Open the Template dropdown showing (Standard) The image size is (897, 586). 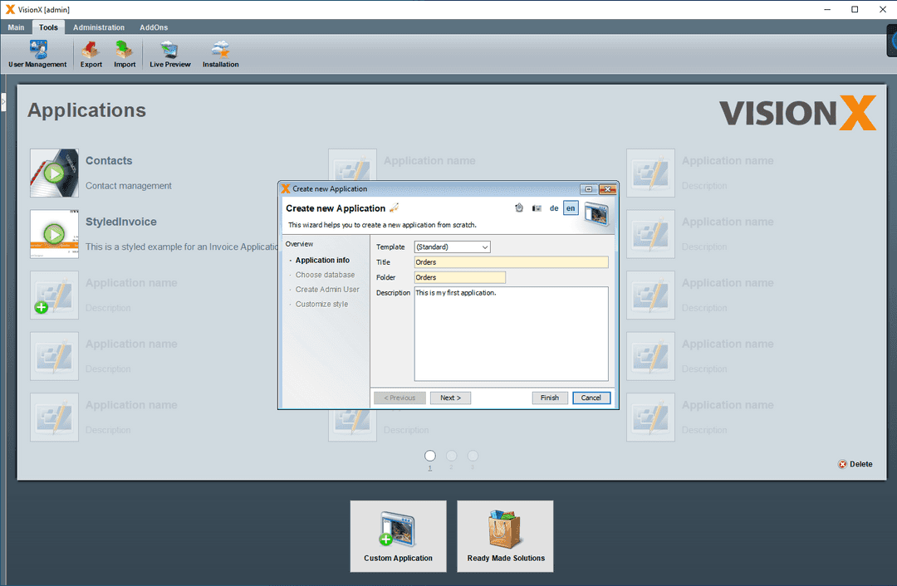452,247
